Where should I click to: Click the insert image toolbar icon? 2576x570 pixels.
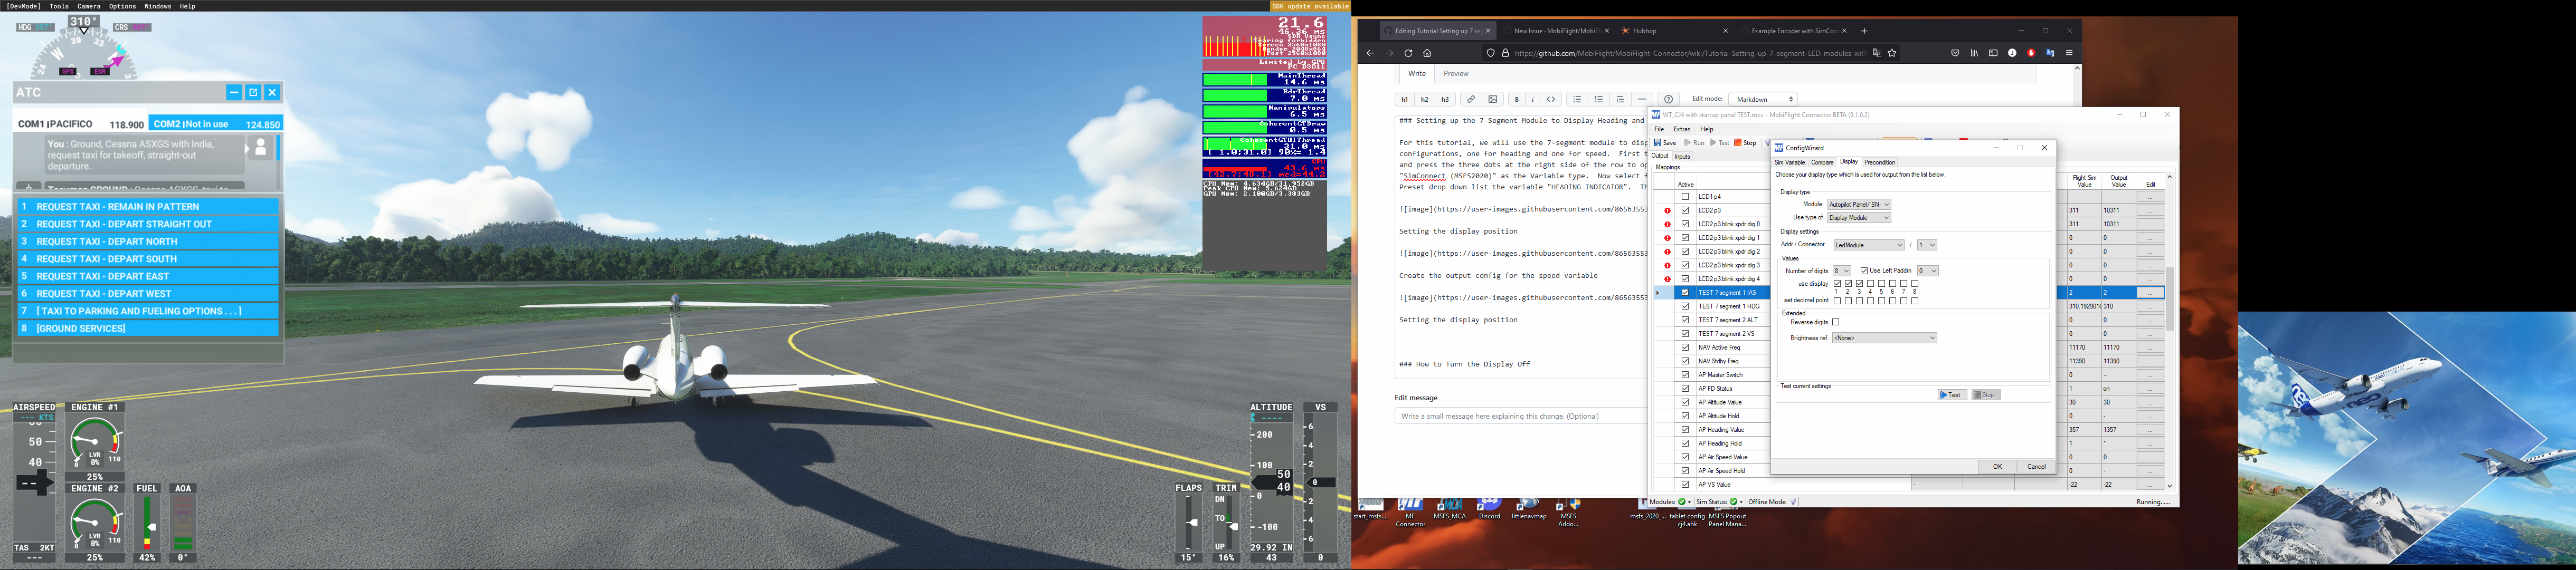[1493, 100]
